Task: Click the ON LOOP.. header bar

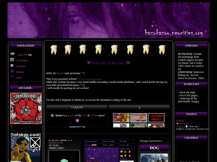Action: pyautogui.click(x=26, y=88)
